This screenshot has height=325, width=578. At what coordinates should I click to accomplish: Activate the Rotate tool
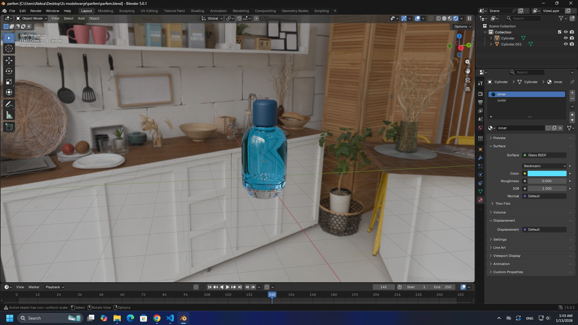(9, 71)
